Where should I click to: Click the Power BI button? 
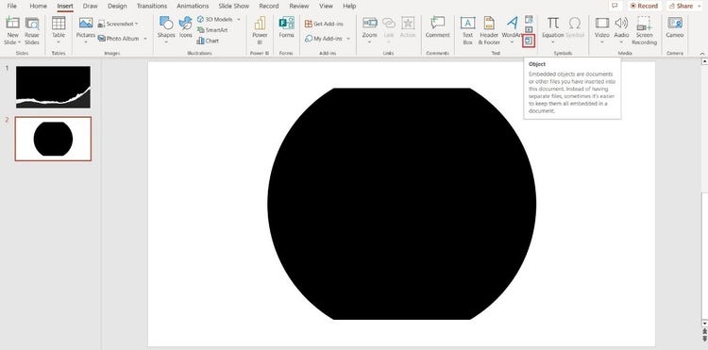[260, 31]
